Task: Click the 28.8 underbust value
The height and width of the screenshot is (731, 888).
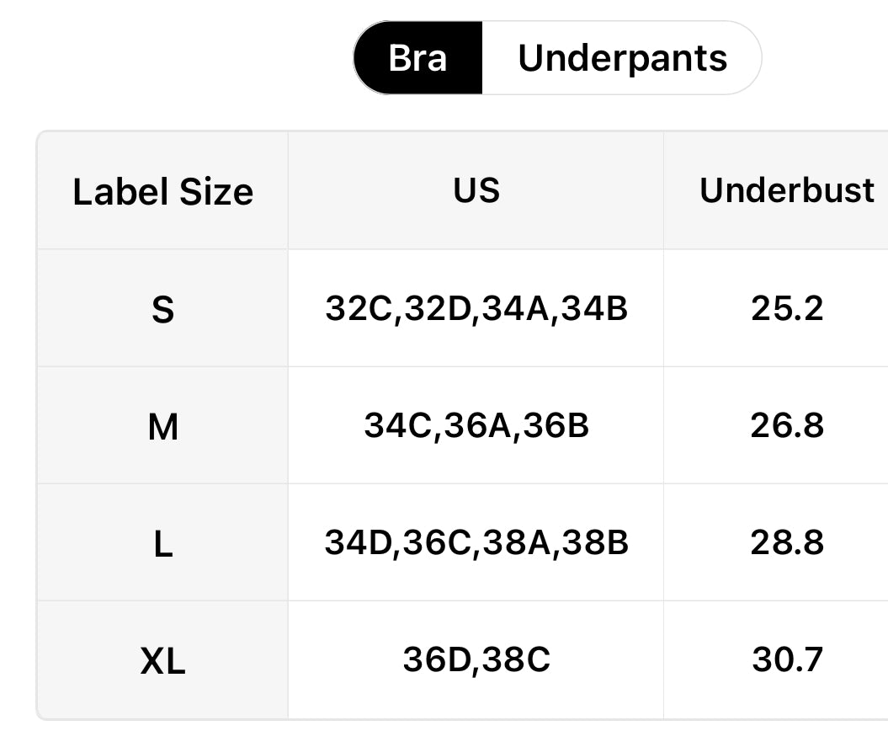Action: [x=786, y=543]
